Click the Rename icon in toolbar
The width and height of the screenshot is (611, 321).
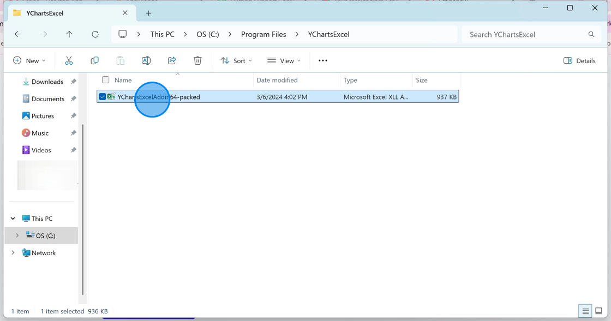click(146, 60)
